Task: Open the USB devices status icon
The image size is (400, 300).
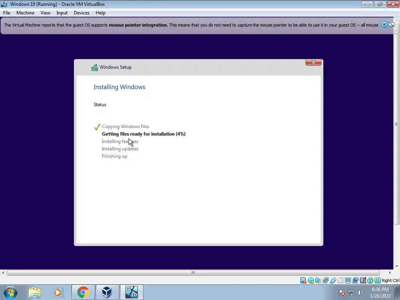Action: coord(333,280)
